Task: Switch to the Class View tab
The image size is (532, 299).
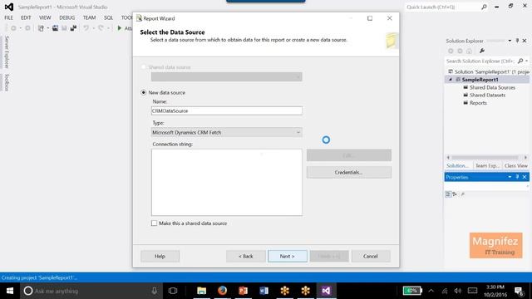Action: pos(515,166)
